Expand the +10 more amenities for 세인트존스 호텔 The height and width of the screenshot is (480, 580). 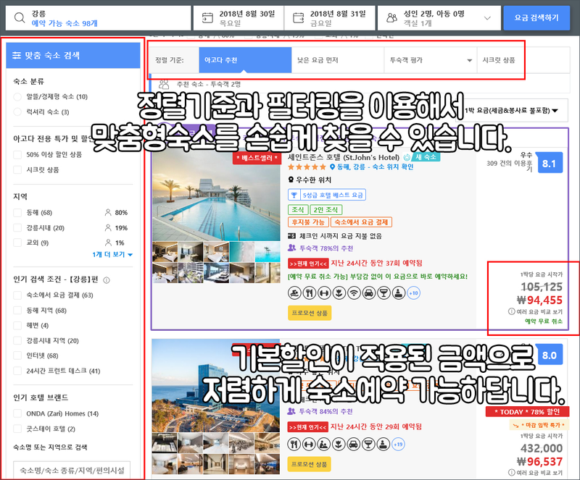point(413,293)
